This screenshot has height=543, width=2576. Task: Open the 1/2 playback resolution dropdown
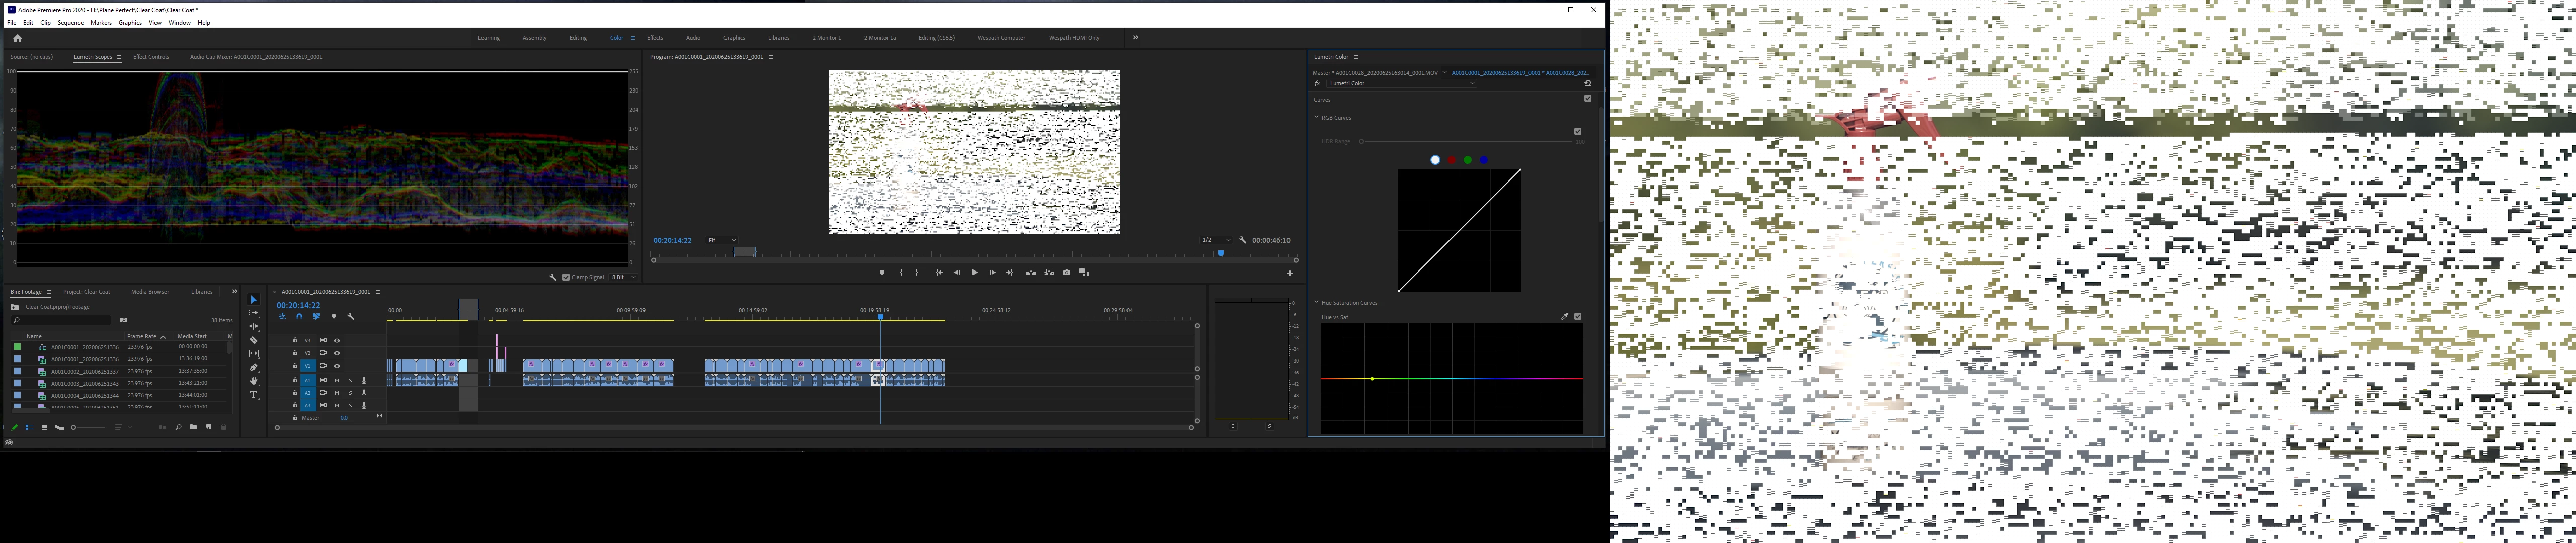[x=1215, y=240]
